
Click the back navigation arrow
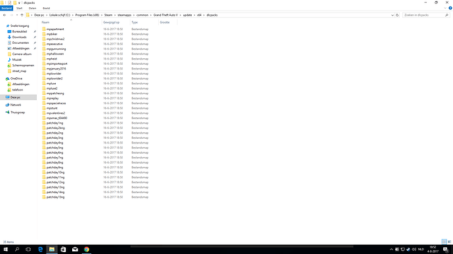click(x=5, y=15)
